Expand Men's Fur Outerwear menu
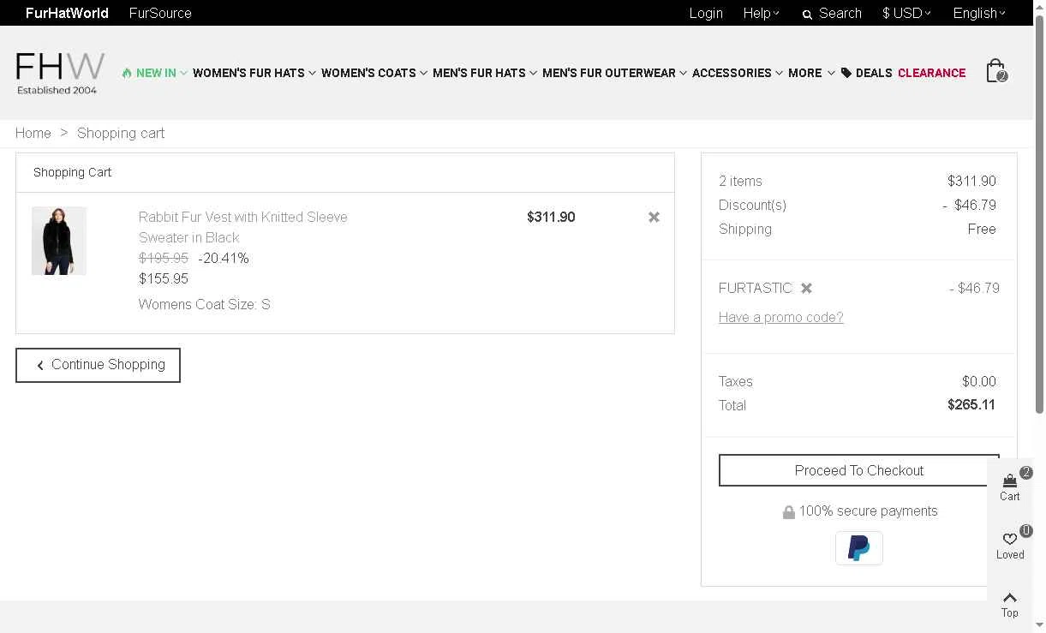 point(615,73)
